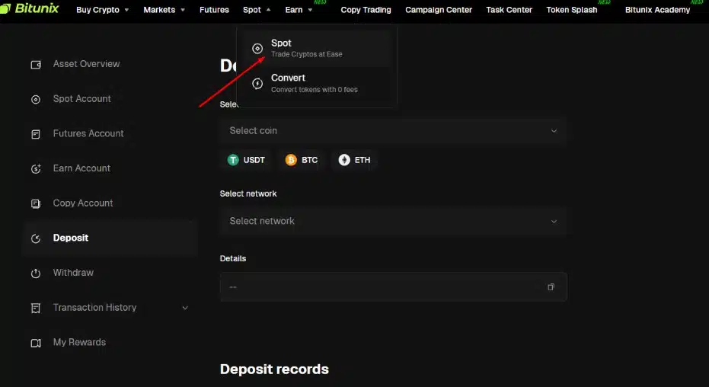
Task: Open the Select network dropdown
Action: pyautogui.click(x=393, y=221)
